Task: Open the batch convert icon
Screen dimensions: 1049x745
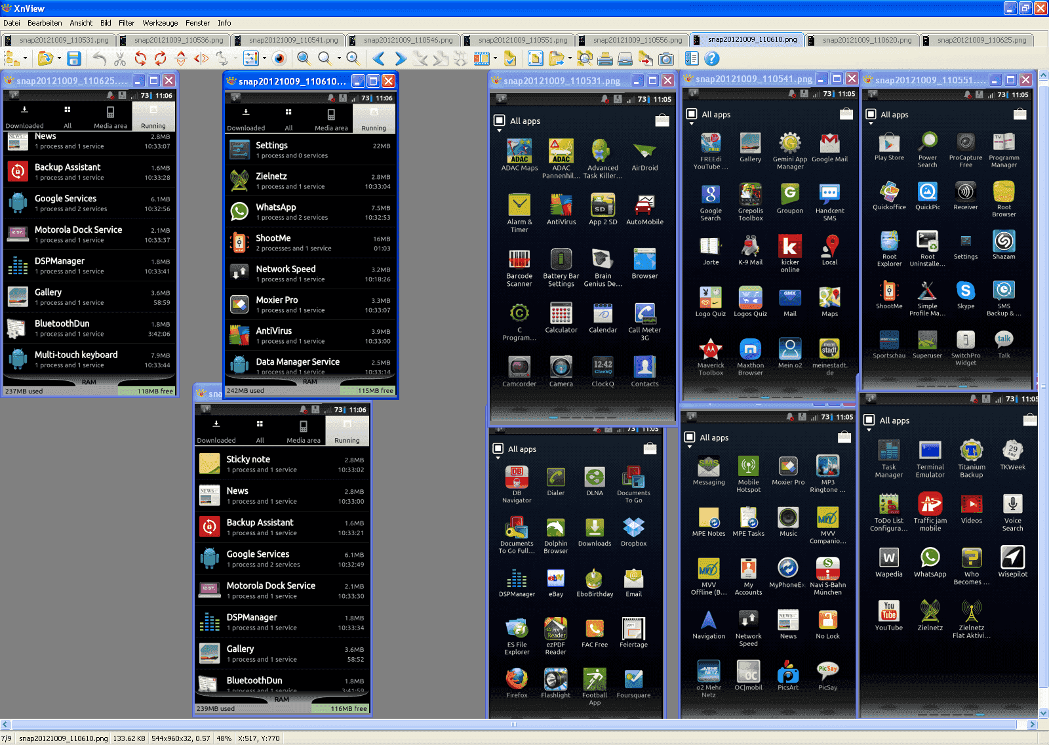Action: tap(646, 59)
